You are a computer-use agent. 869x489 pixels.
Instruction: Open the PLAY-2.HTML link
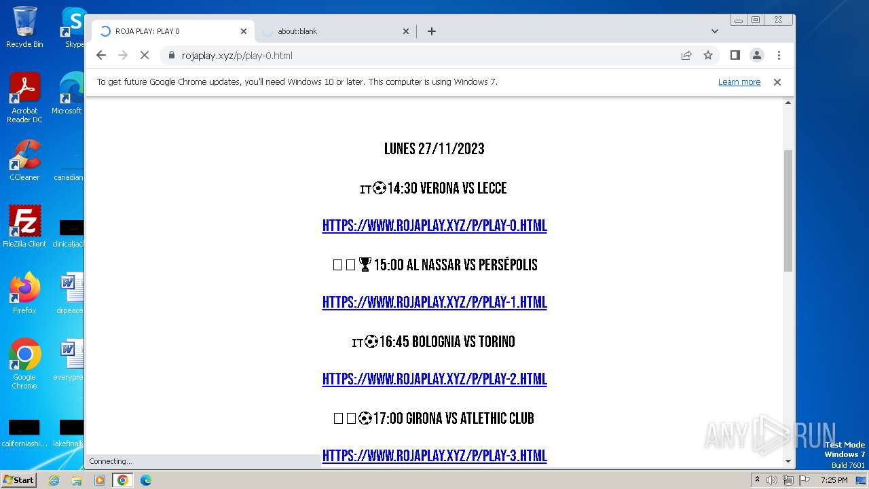(434, 379)
